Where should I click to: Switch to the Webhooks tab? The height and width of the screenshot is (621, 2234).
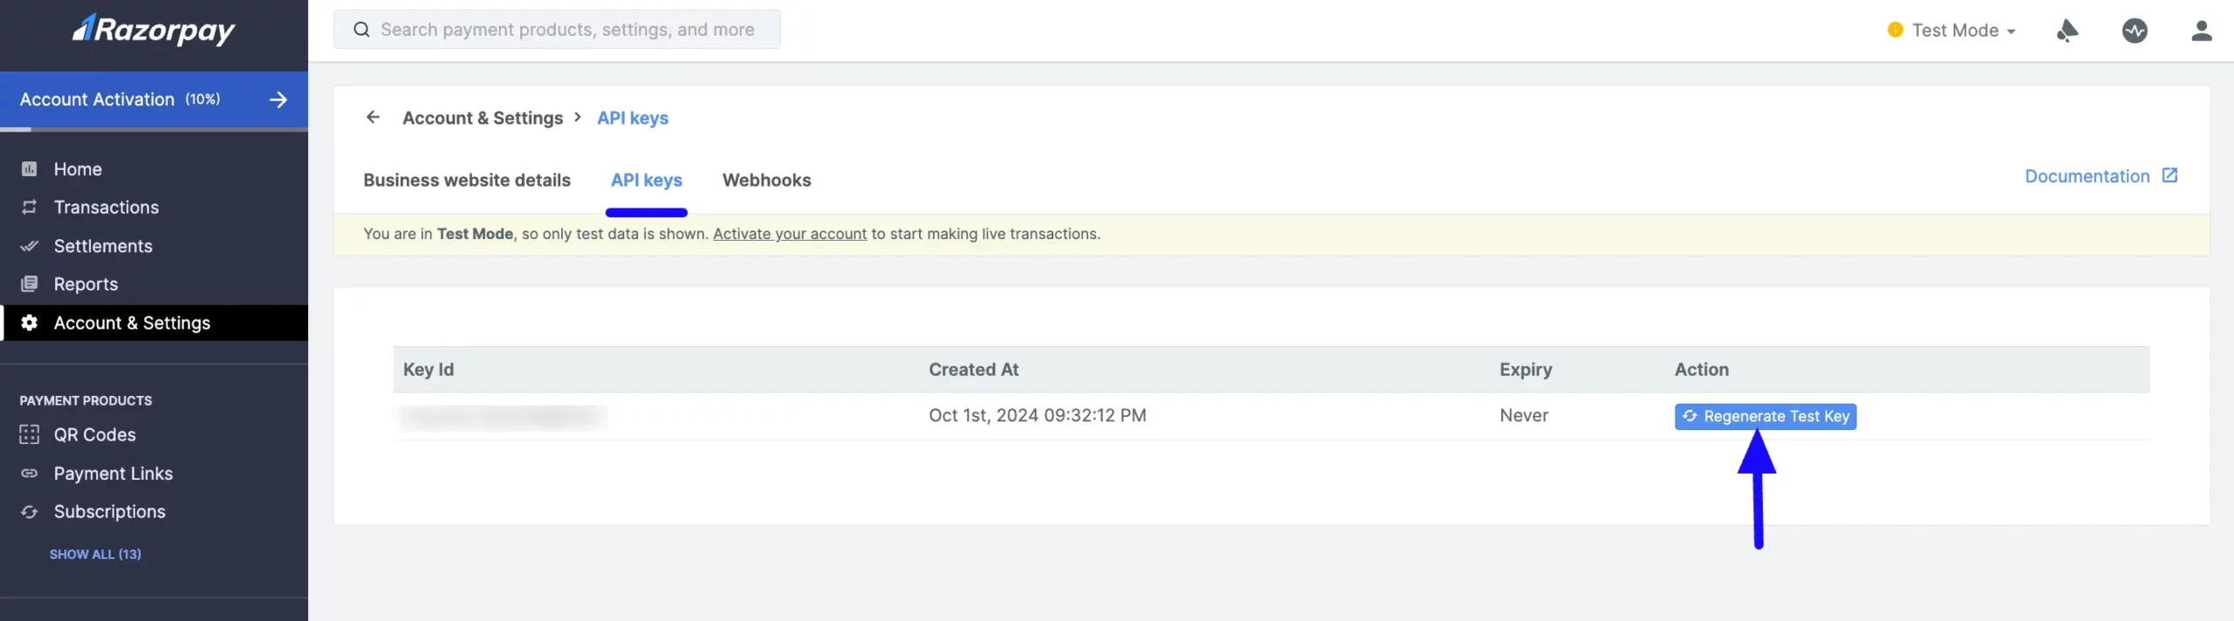coord(766,180)
